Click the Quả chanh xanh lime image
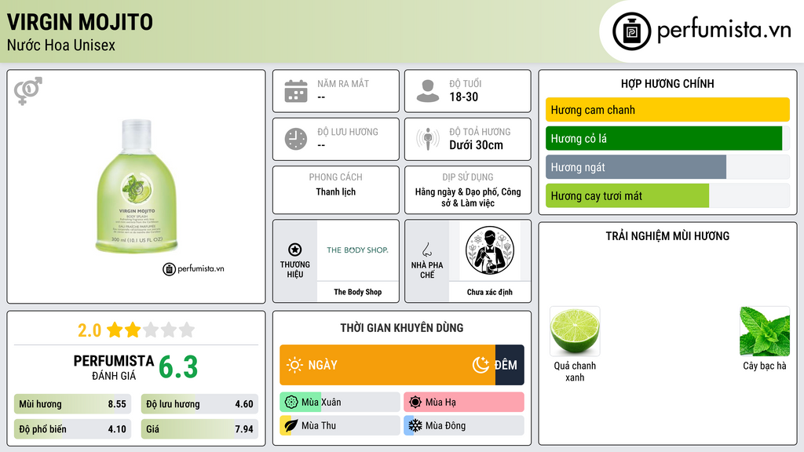 tap(575, 332)
